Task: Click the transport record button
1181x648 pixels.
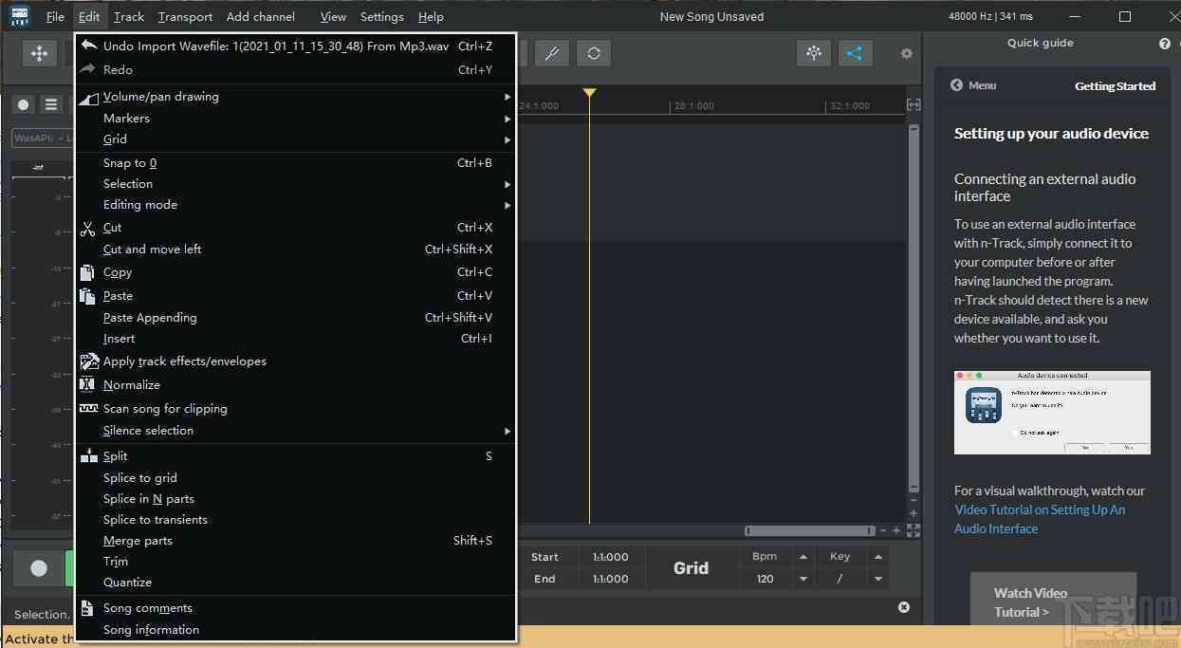Action: point(39,568)
